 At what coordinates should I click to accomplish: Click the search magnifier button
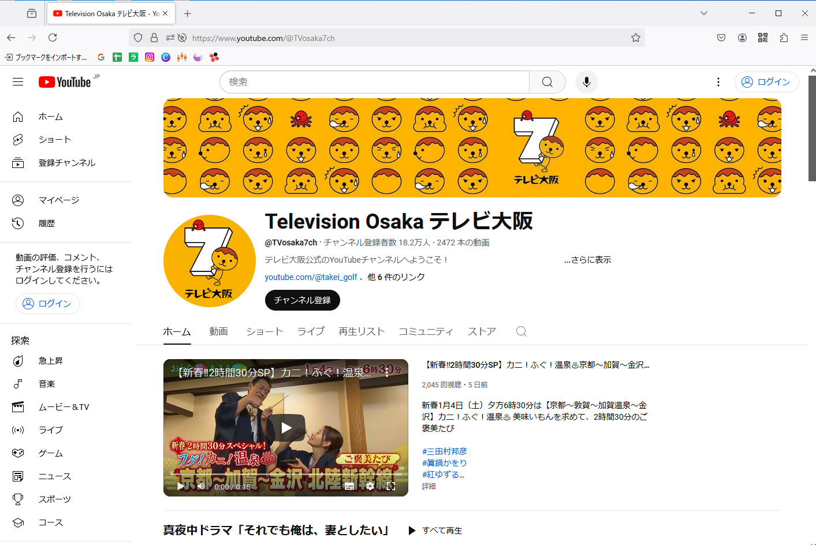point(547,82)
